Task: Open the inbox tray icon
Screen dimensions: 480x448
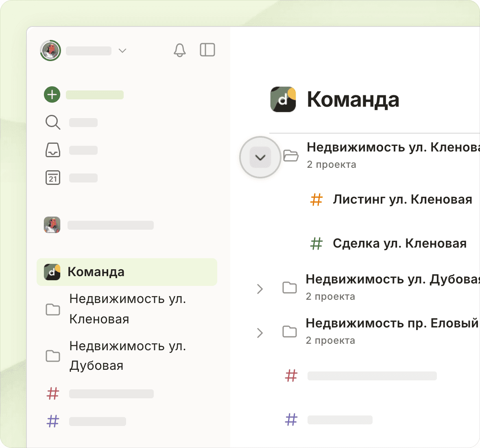Action: pos(52,150)
